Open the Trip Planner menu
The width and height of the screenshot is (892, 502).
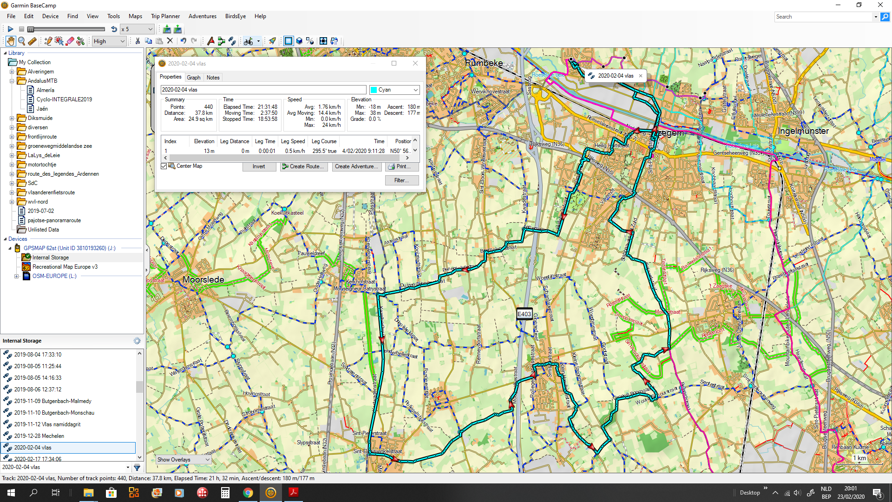[165, 16]
